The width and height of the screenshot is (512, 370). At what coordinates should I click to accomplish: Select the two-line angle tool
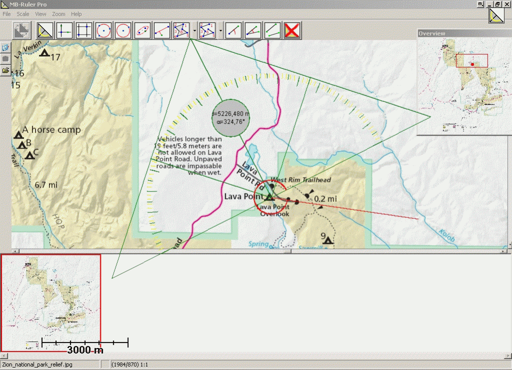(x=253, y=30)
